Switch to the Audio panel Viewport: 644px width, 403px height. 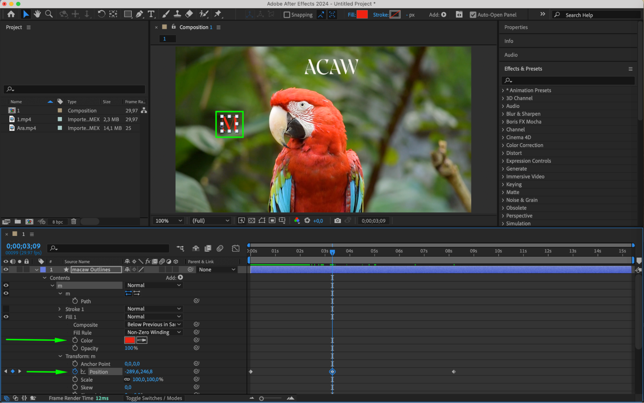point(511,55)
